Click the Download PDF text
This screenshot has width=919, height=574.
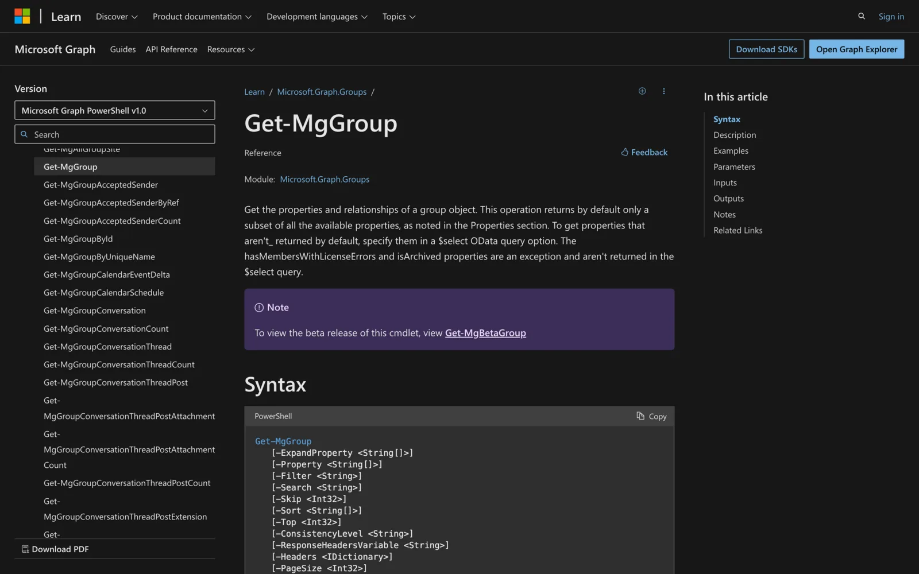point(60,549)
